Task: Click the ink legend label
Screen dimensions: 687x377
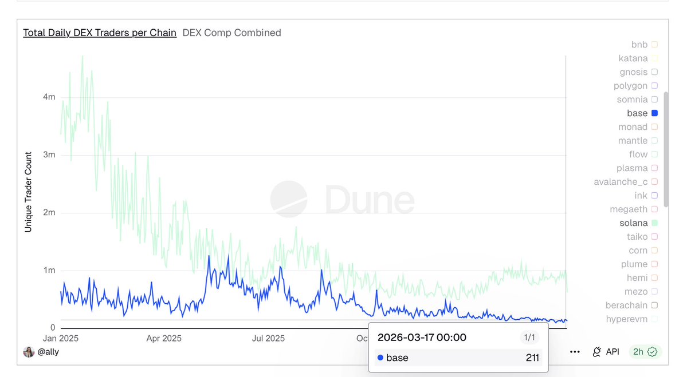Action: click(x=641, y=196)
